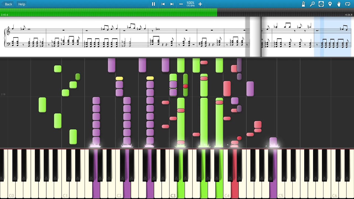Image resolution: width=354 pixels, height=199 pixels.
Task: Click the bookmark pin icon
Action: tap(330, 4)
